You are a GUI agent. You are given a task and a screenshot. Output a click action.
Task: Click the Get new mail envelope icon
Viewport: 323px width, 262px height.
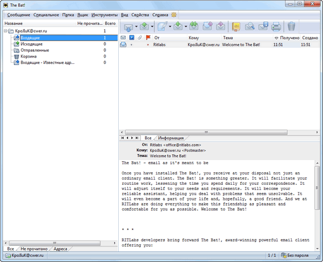128,26
